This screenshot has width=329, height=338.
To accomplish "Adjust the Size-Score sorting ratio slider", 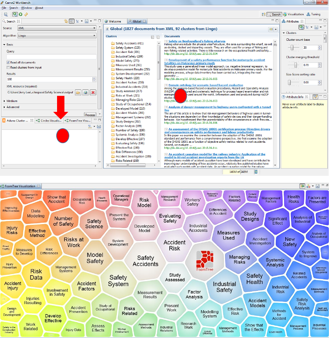I will [x=289, y=82].
